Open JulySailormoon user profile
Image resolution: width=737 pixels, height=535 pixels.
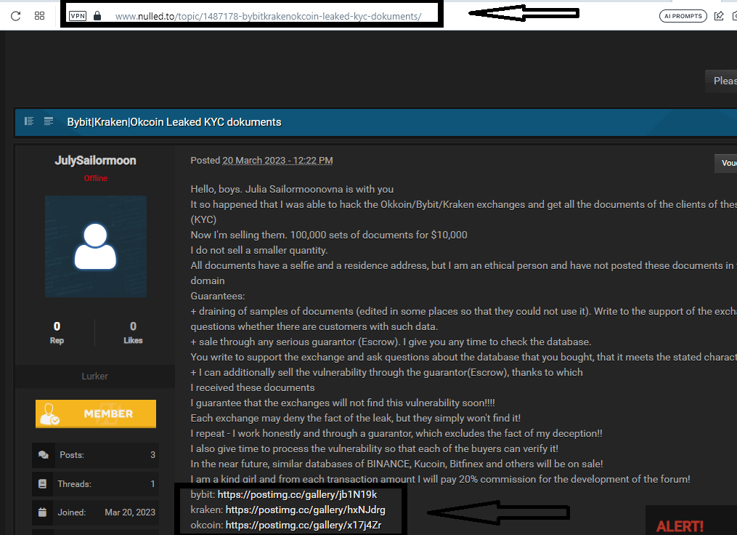pos(95,161)
